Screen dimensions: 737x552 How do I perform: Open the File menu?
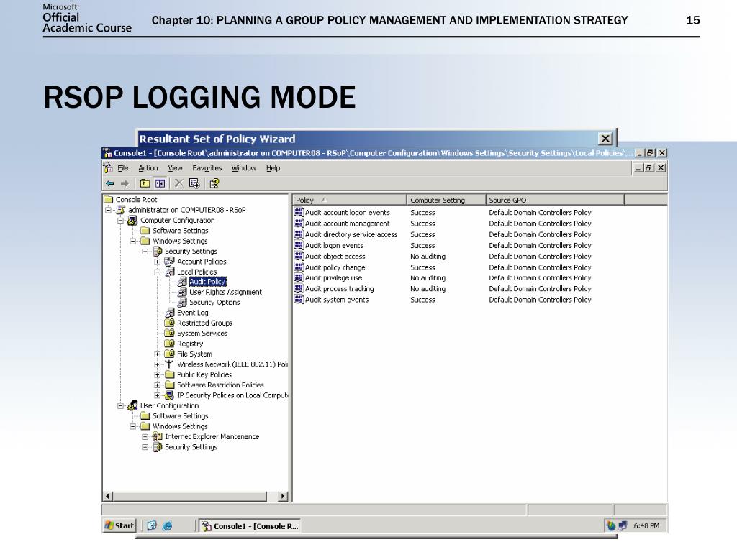pyautogui.click(x=122, y=168)
